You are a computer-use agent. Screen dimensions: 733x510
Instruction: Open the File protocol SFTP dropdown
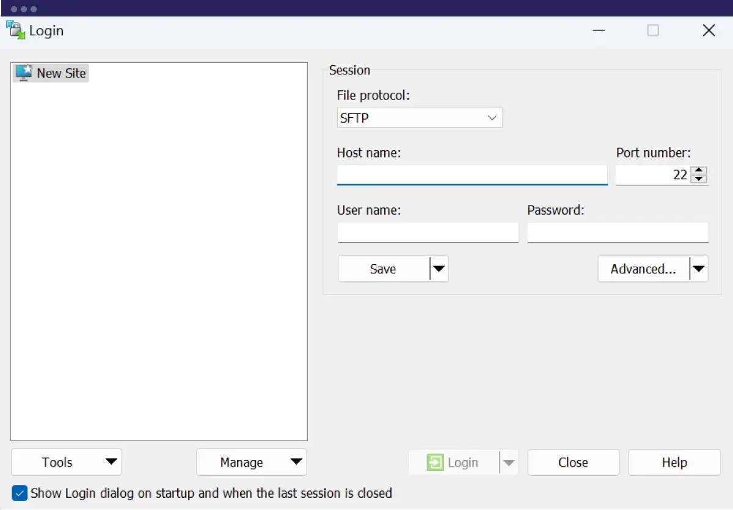tap(420, 118)
